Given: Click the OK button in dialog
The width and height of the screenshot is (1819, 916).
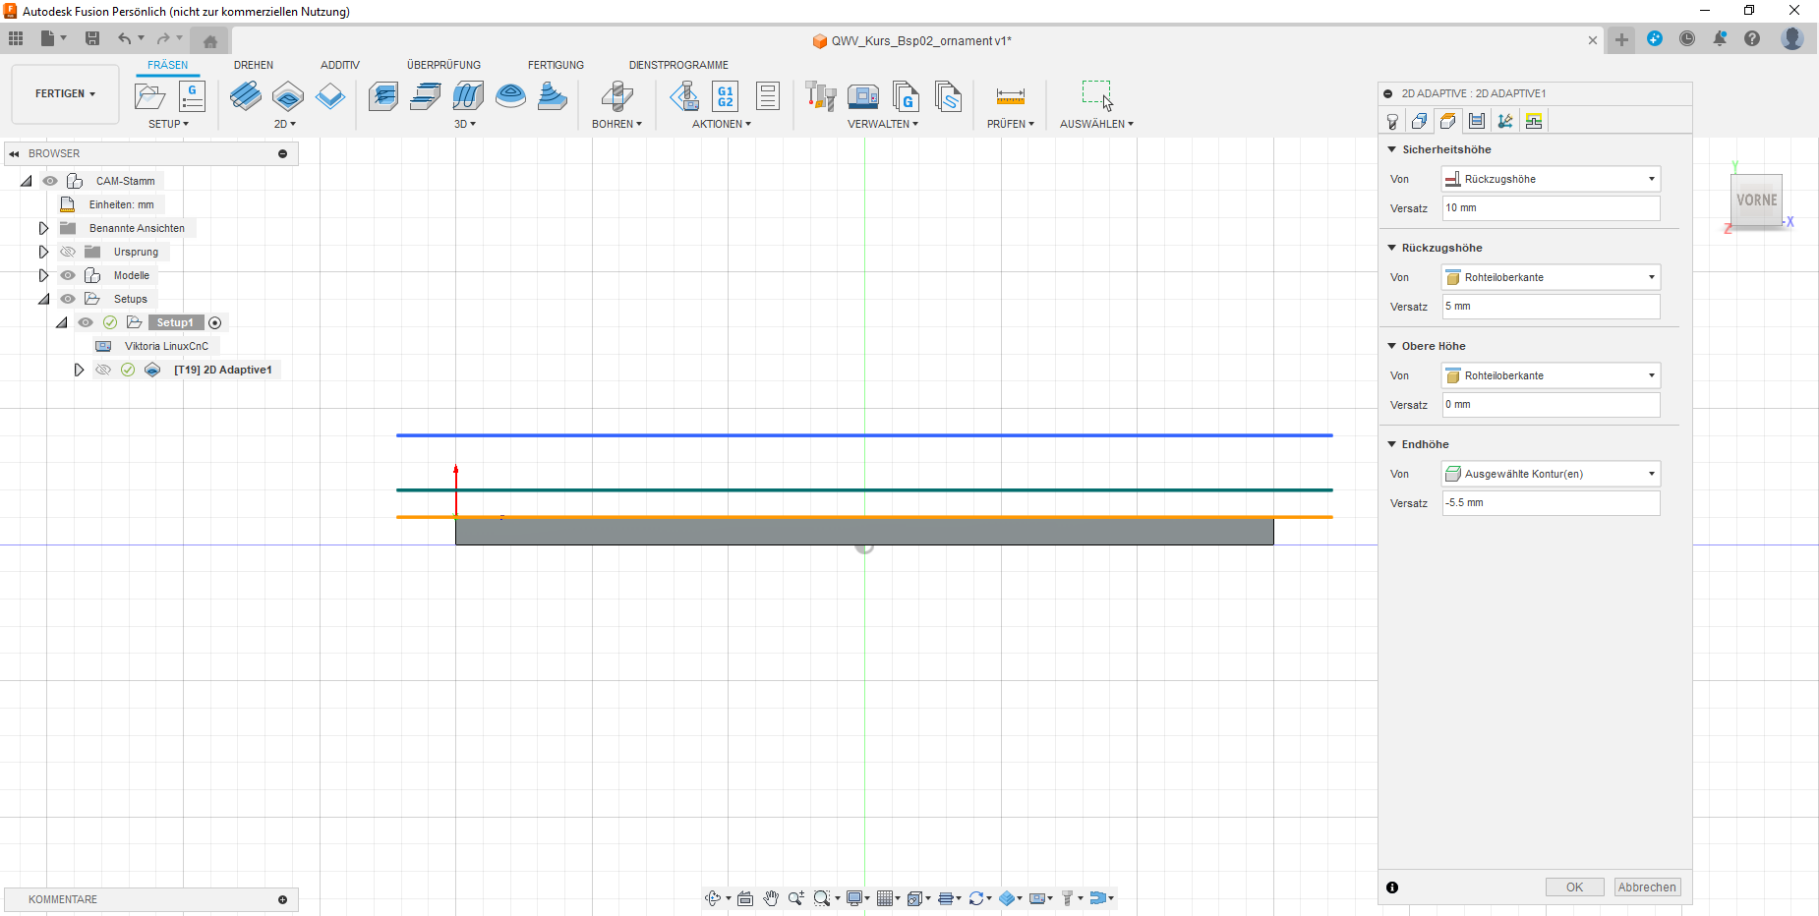Looking at the screenshot, I should [x=1574, y=887].
